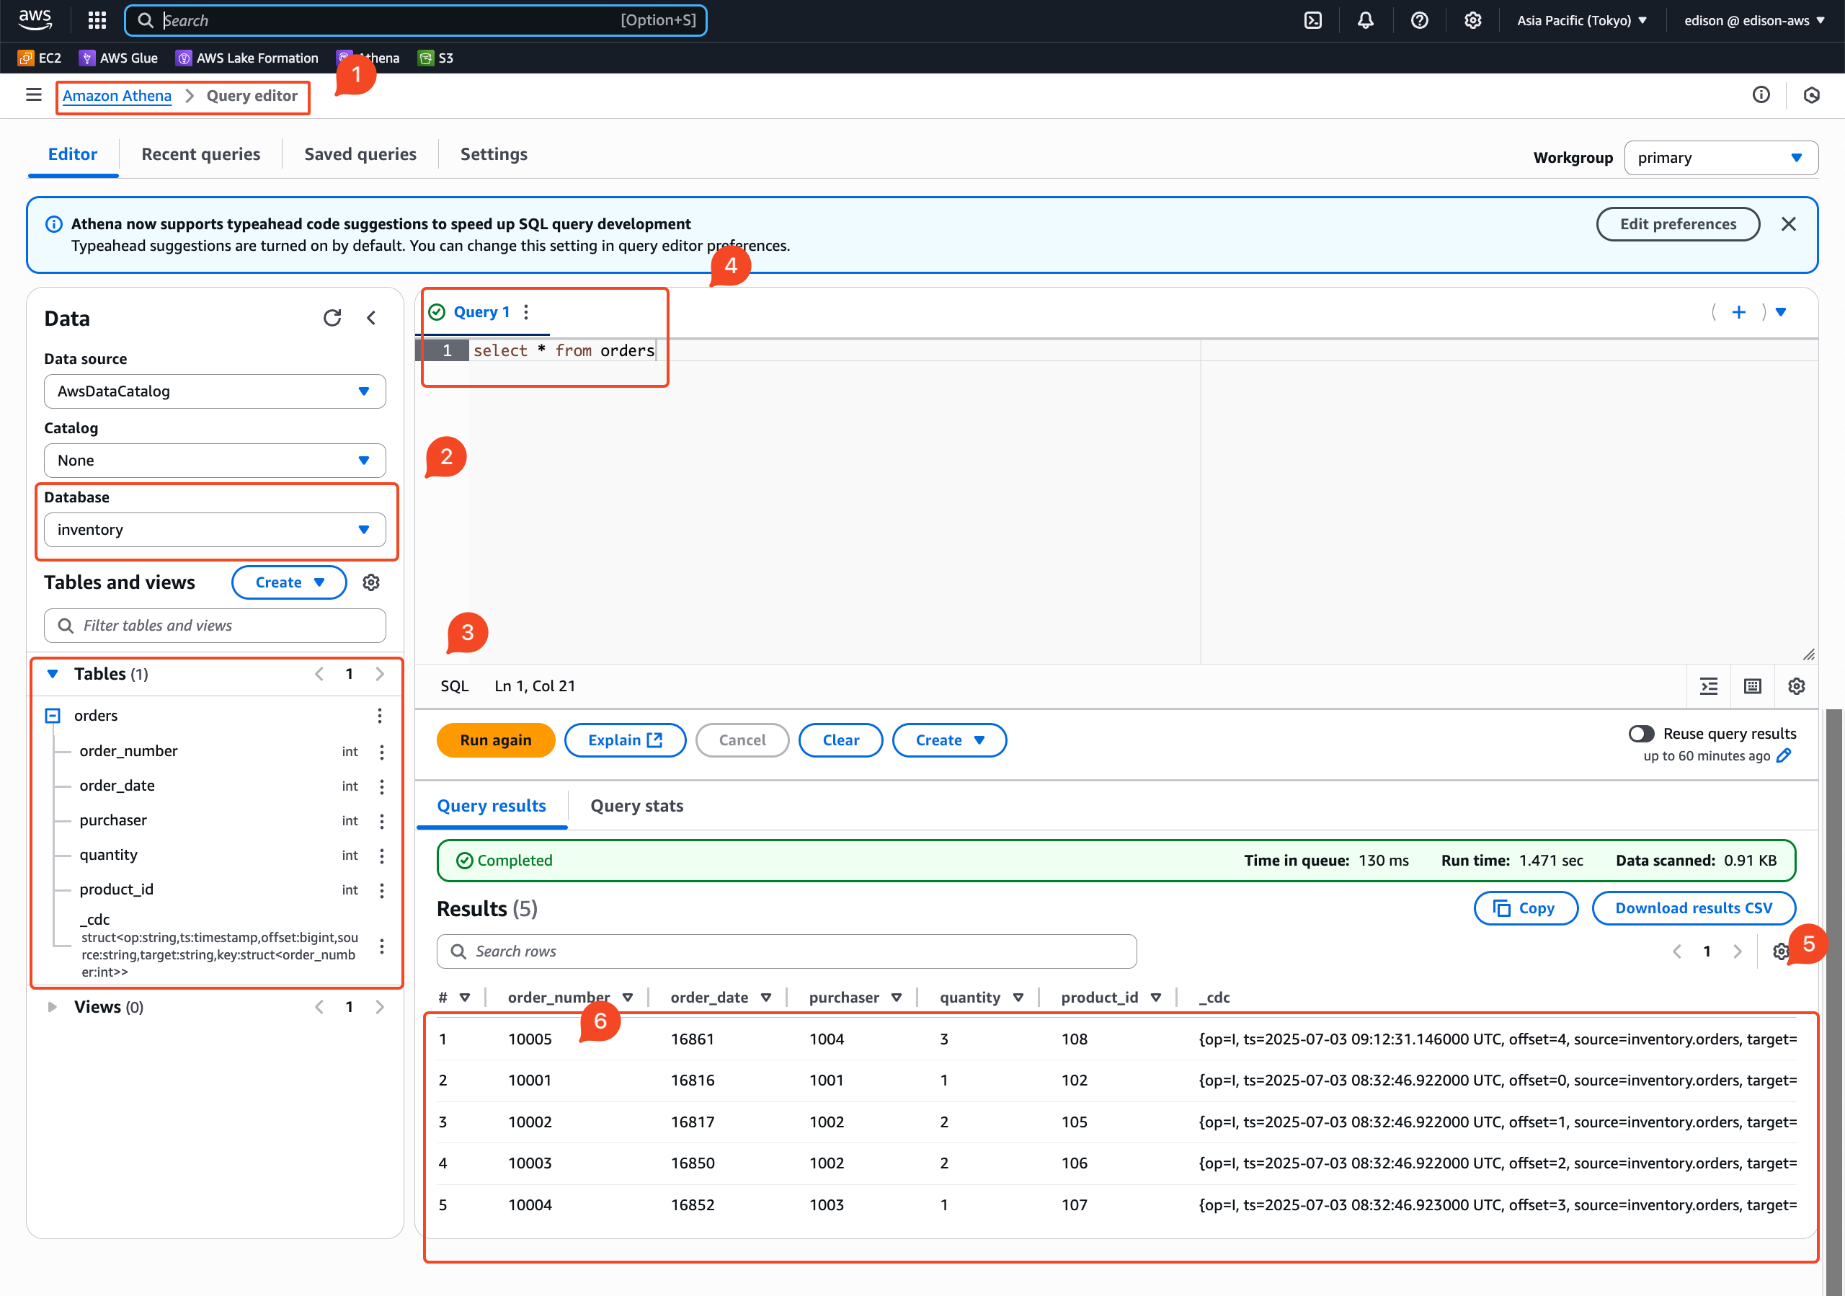
Task: Click Edit preferences in banner
Action: tap(1677, 223)
